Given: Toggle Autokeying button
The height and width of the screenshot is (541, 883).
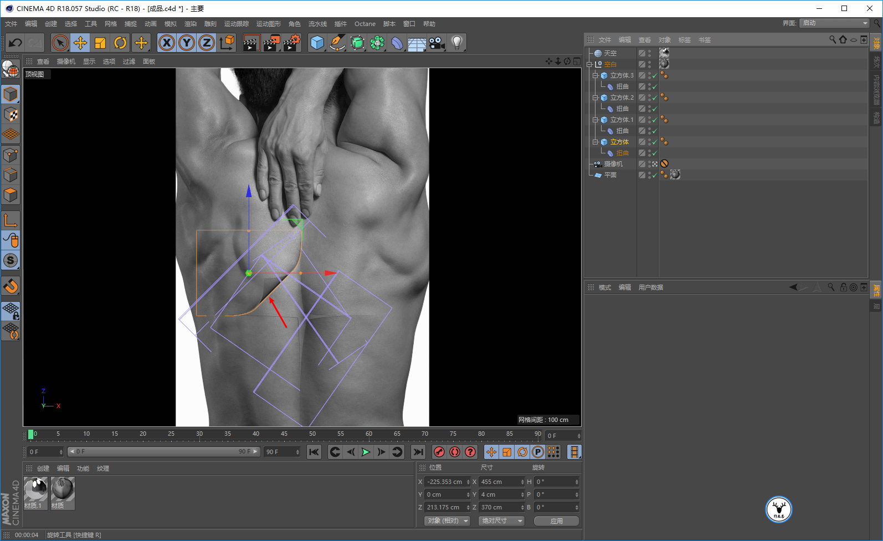Looking at the screenshot, I should (455, 452).
